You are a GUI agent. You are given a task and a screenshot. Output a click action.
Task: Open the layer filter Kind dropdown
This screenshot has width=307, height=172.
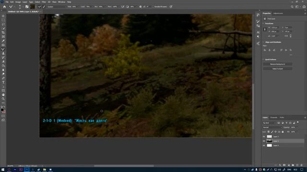pos(269,123)
